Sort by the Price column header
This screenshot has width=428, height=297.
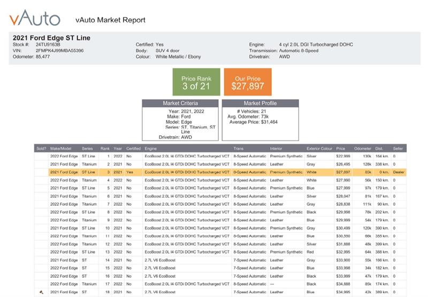tap(340, 148)
